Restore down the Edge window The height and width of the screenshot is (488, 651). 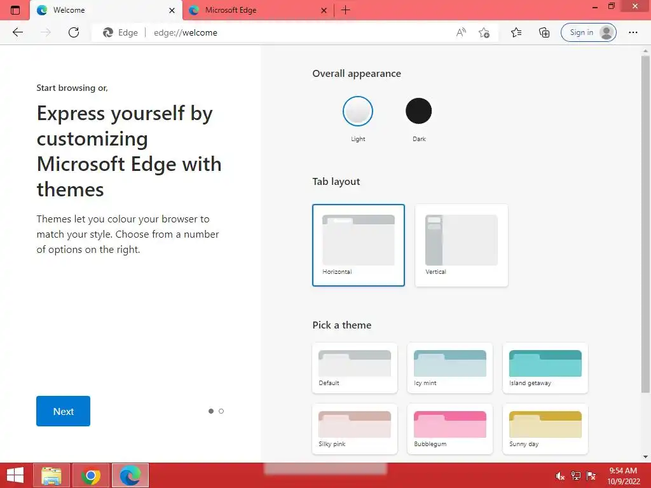[x=612, y=6]
